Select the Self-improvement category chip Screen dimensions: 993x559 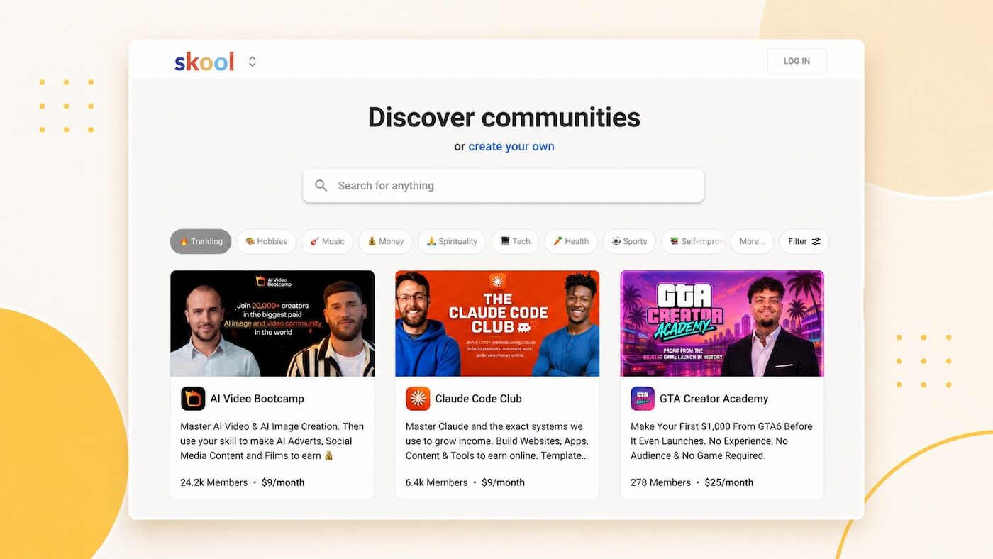click(x=694, y=241)
